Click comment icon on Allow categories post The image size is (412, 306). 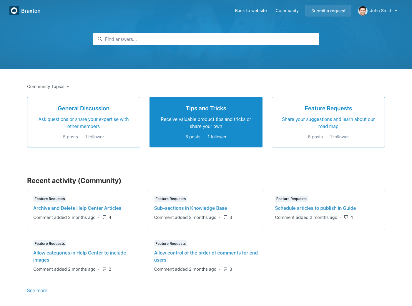pos(104,269)
